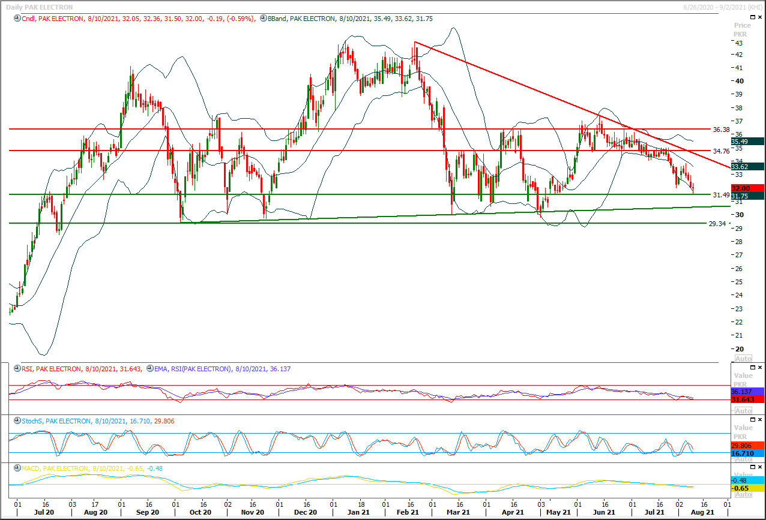This screenshot has width=766, height=520.
Task: Click the 31.75 lower band price tag
Action: coord(747,196)
